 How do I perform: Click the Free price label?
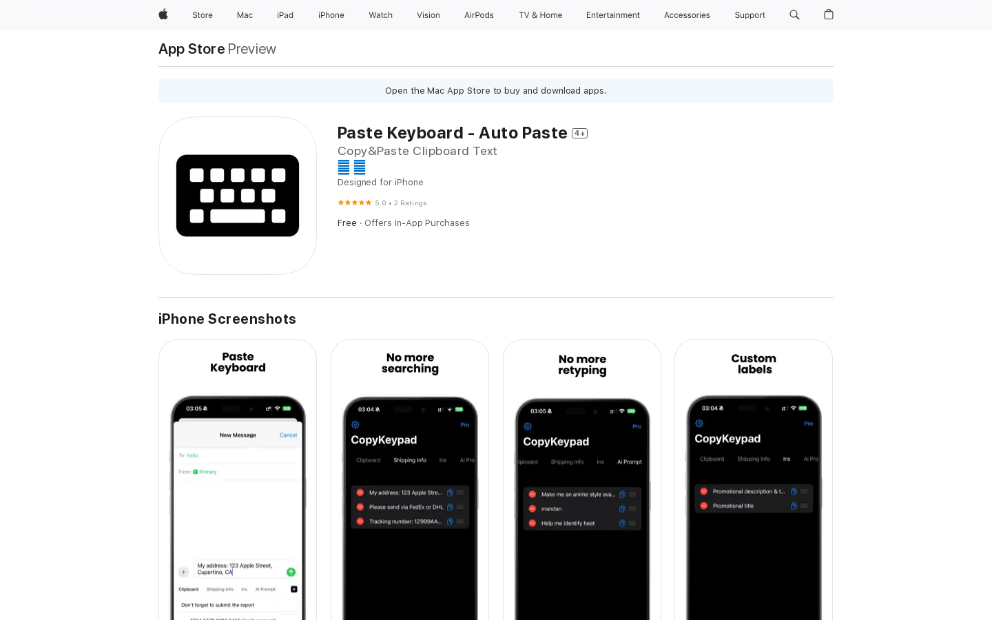click(x=347, y=223)
